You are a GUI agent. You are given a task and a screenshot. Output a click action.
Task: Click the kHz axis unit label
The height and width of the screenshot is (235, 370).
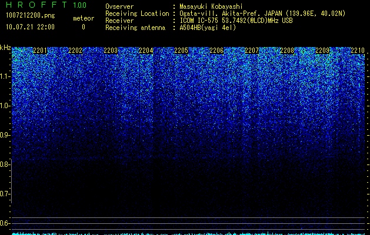tap(5, 48)
